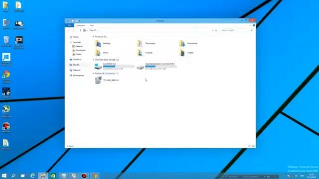Click Home in the navigation pane

point(74,37)
